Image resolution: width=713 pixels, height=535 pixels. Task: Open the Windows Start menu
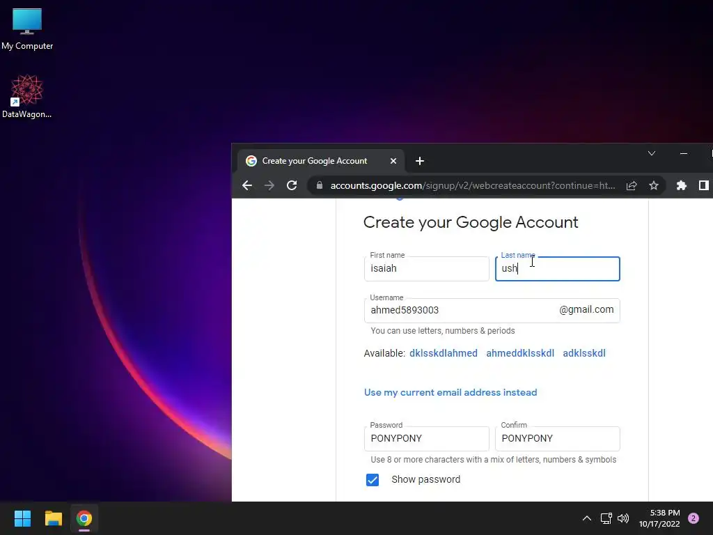pyautogui.click(x=22, y=518)
